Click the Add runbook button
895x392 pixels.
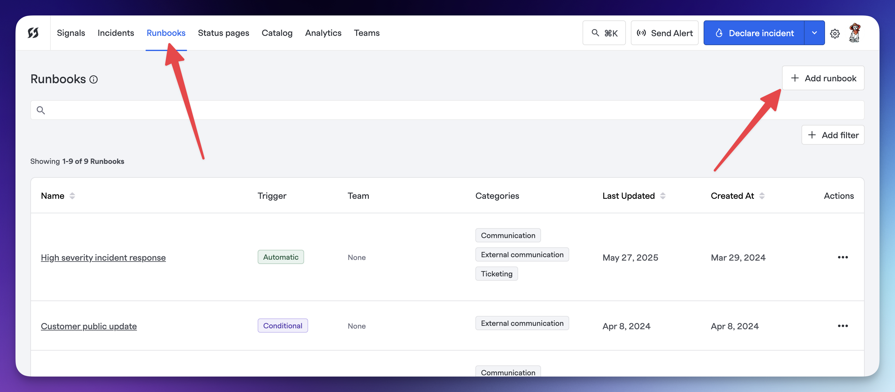coord(823,78)
